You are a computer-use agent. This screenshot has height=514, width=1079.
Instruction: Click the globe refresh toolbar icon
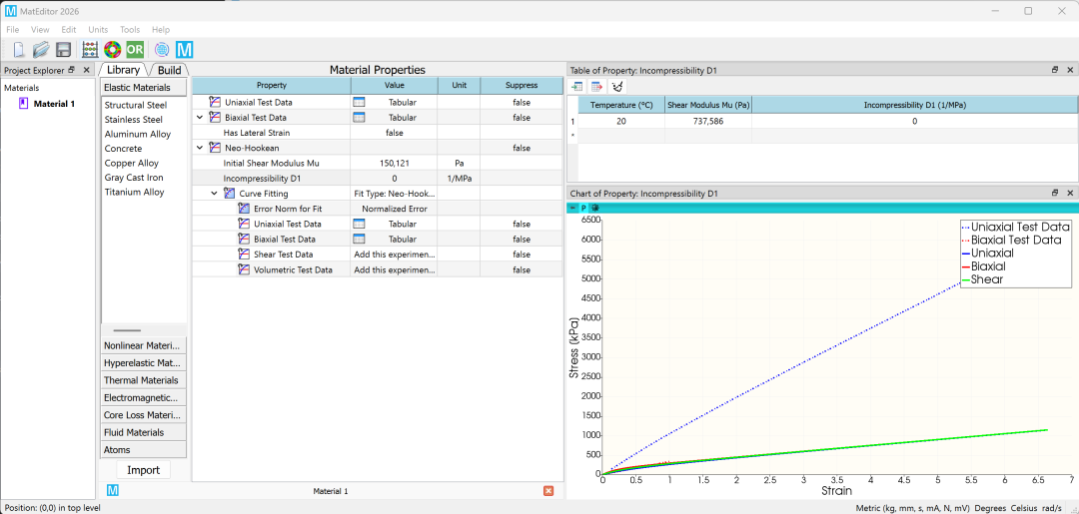point(162,50)
